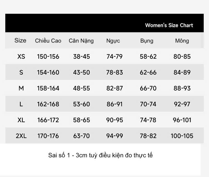Click weight value 43-50 in S row
The height and width of the screenshot is (177, 209).
tap(82, 72)
